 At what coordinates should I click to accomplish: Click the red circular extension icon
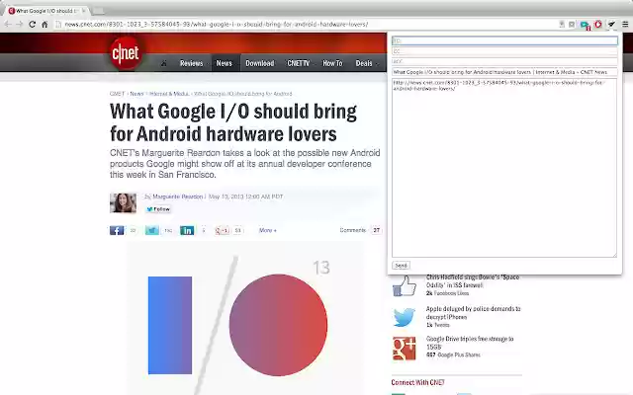(x=597, y=24)
